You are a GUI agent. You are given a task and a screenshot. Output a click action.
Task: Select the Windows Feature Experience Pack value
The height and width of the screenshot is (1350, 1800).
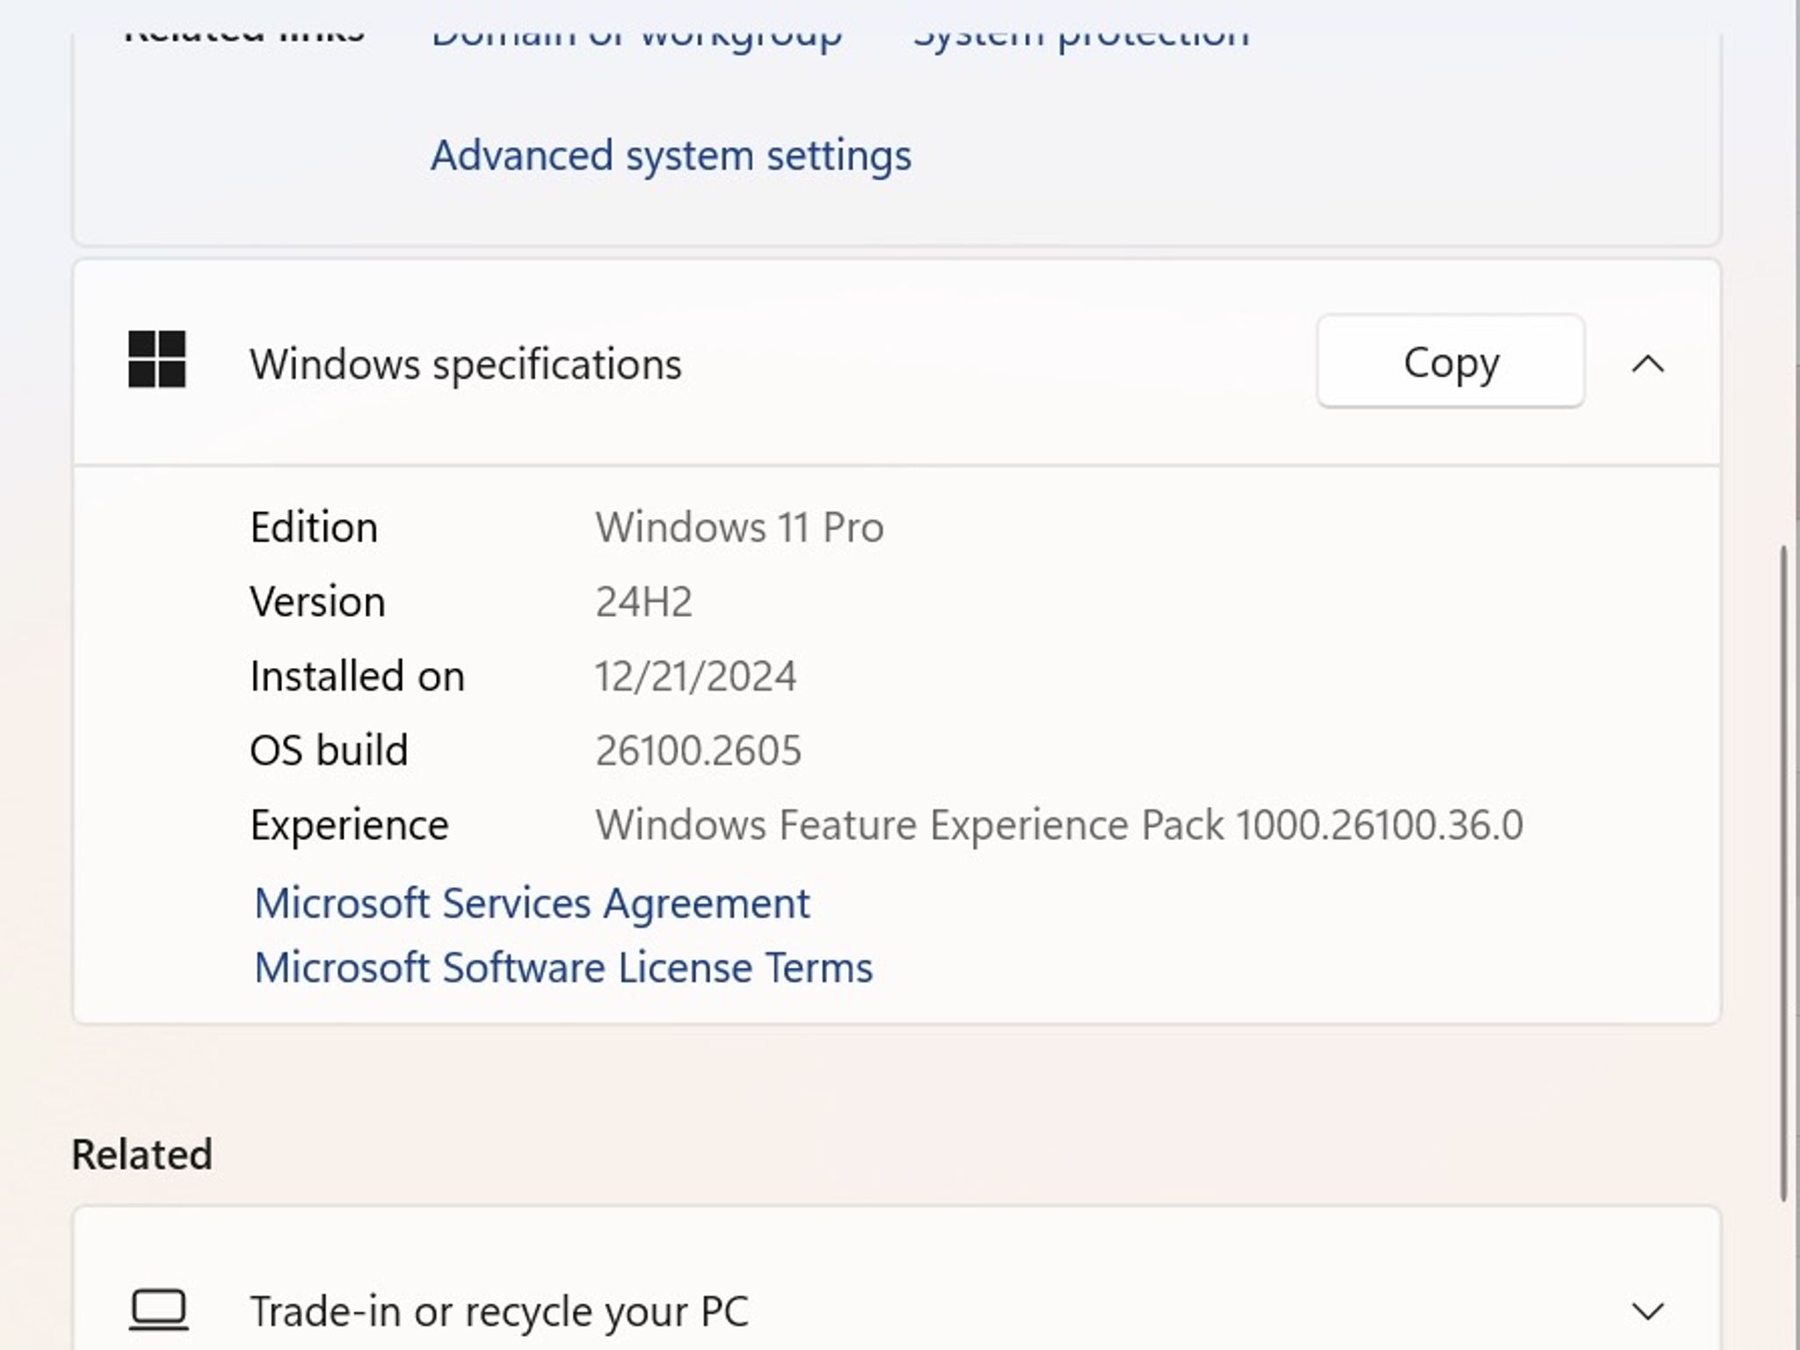(x=1059, y=825)
